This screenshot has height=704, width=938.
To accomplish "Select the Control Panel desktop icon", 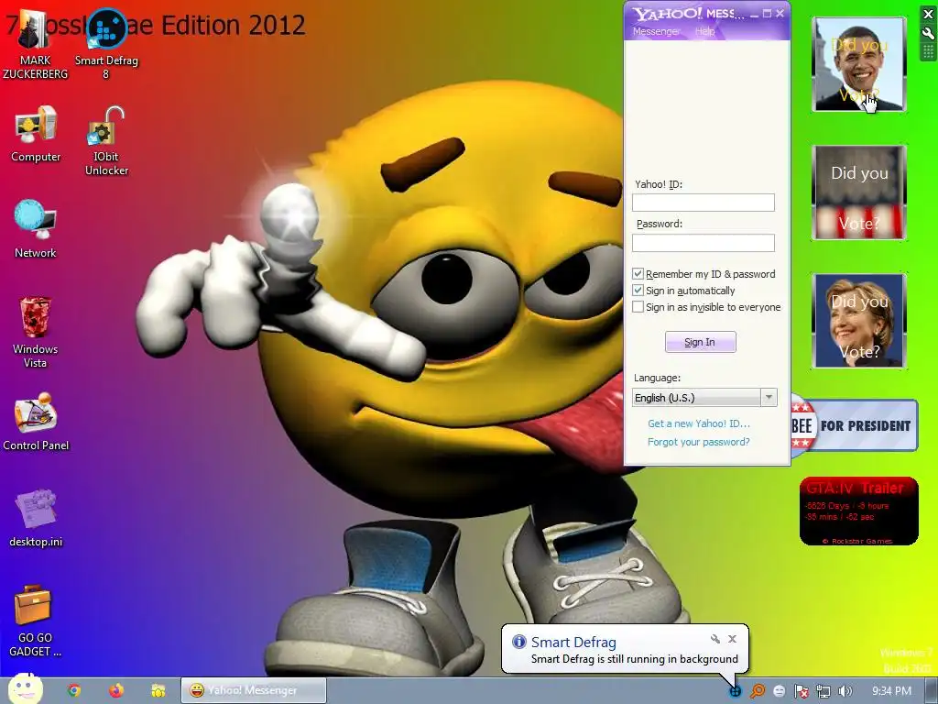I will click(x=36, y=423).
